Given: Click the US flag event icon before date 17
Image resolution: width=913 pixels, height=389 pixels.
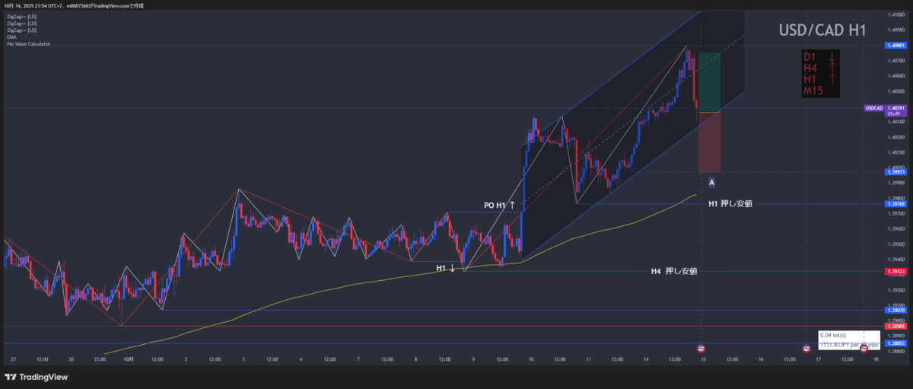Looking at the screenshot, I should pyautogui.click(x=806, y=348).
